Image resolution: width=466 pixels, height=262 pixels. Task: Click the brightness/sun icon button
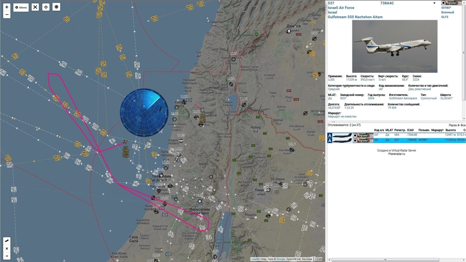(56, 7)
